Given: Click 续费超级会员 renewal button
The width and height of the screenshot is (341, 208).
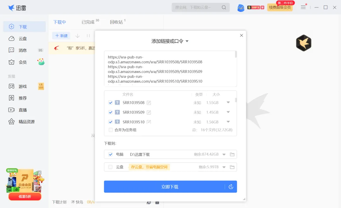Looking at the screenshot, I should (280, 7).
